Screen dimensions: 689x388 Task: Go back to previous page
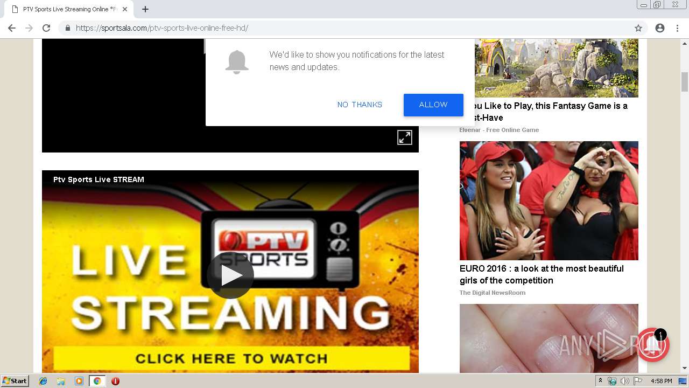coord(12,28)
